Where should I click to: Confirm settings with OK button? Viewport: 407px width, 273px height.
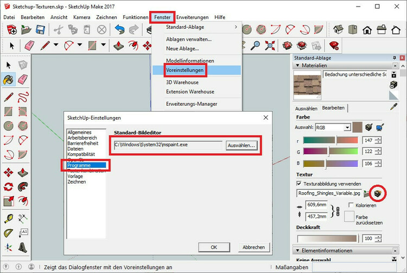214,247
